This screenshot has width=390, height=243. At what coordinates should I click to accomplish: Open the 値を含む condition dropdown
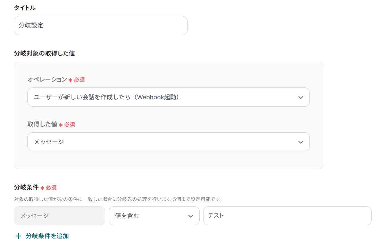[x=149, y=216]
